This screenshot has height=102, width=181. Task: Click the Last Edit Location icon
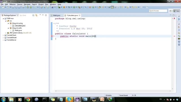tap(133, 7)
